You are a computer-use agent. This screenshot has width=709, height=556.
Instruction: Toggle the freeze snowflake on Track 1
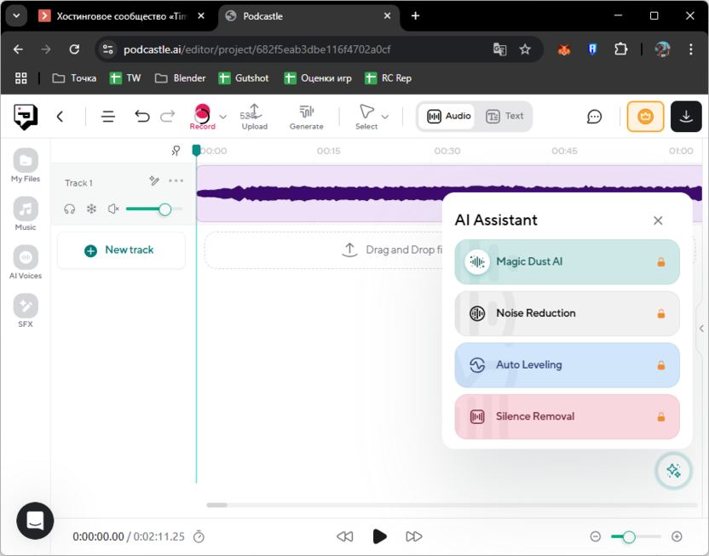pos(92,209)
